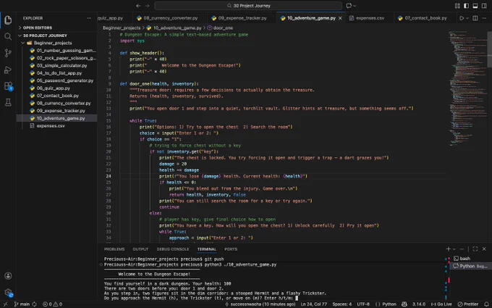Open the terminal launch profile dropdown
The height and width of the screenshot is (308, 492).
[x=454, y=249]
